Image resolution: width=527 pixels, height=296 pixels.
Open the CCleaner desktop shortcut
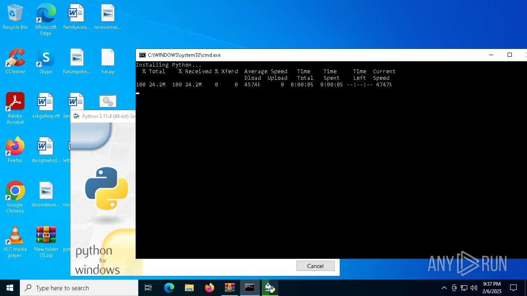(x=15, y=62)
